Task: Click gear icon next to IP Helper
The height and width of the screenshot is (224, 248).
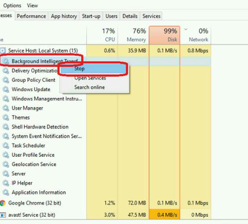Action: 6,183
